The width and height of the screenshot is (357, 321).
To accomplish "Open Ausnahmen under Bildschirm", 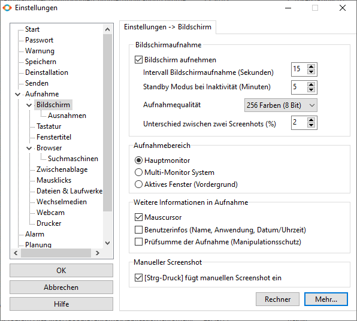I will point(67,116).
